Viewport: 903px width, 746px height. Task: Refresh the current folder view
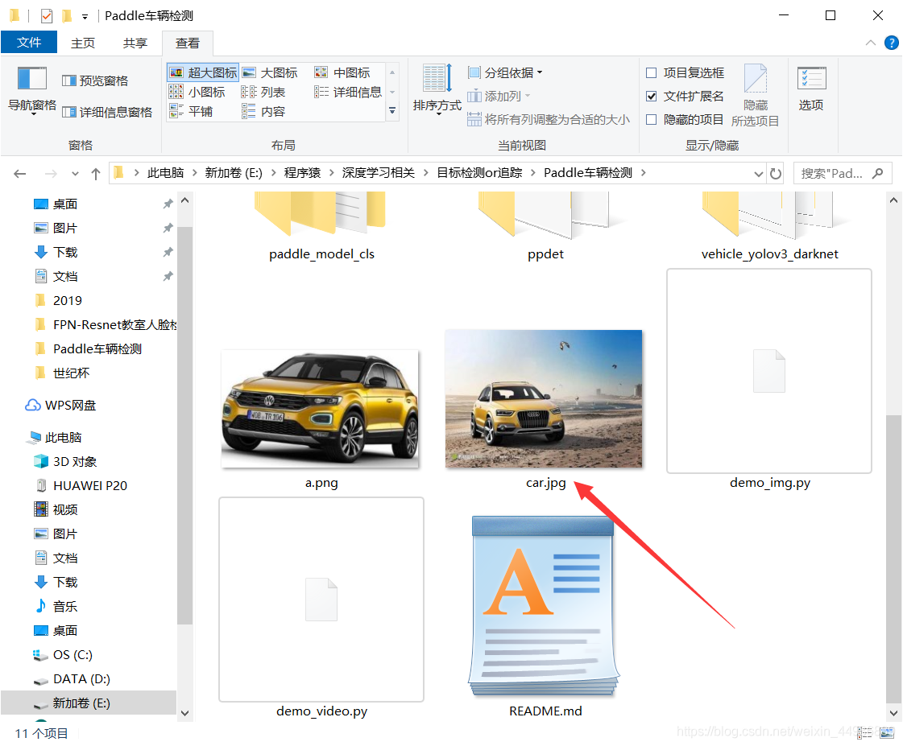(776, 173)
